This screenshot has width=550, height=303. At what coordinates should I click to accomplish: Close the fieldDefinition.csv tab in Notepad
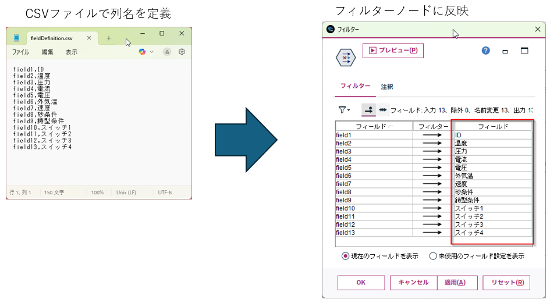click(x=89, y=38)
